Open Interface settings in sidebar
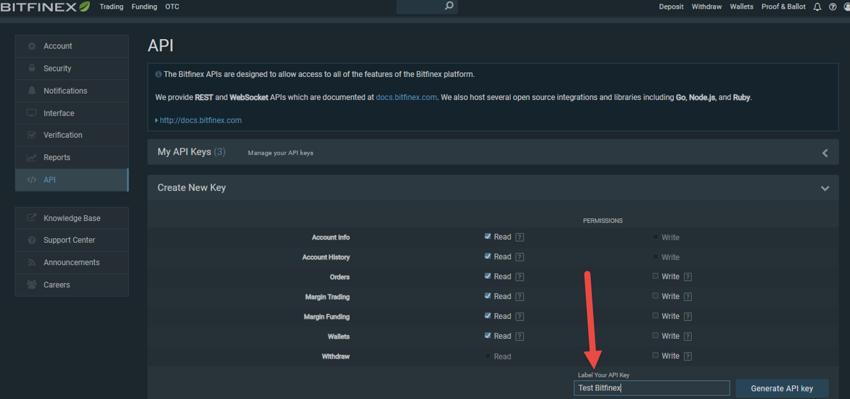 point(72,113)
